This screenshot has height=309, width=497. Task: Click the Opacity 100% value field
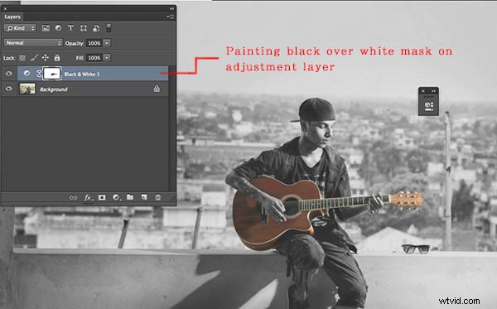coord(94,43)
